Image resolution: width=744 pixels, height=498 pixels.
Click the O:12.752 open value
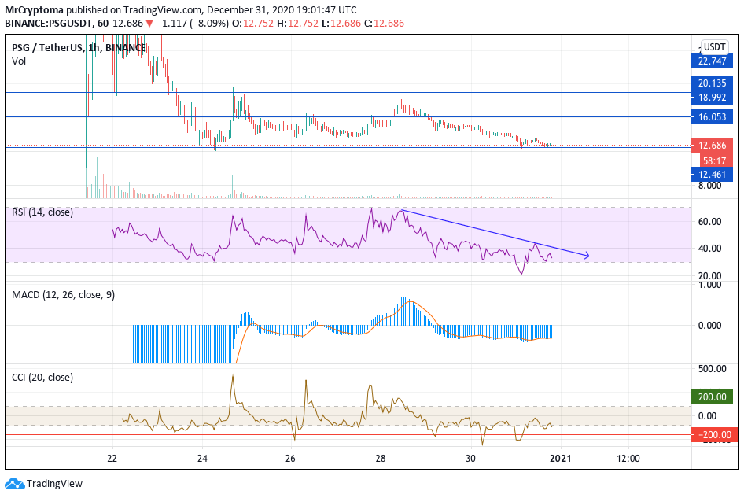pyautogui.click(x=252, y=24)
